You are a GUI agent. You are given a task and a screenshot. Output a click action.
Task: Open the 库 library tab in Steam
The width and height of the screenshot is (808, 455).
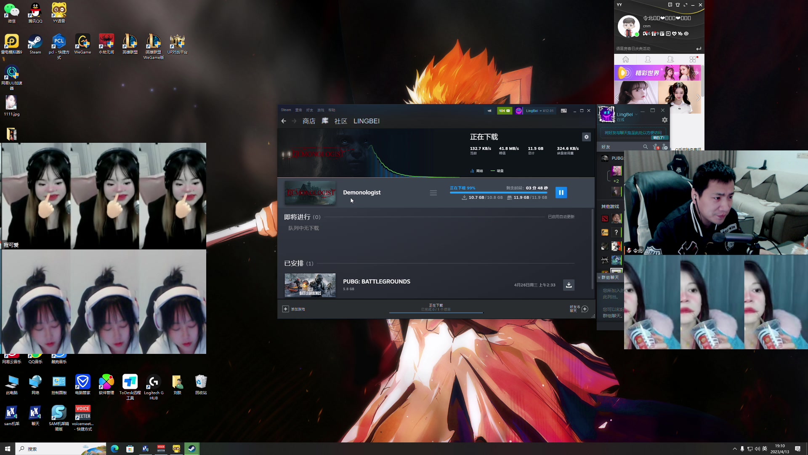[x=325, y=121]
